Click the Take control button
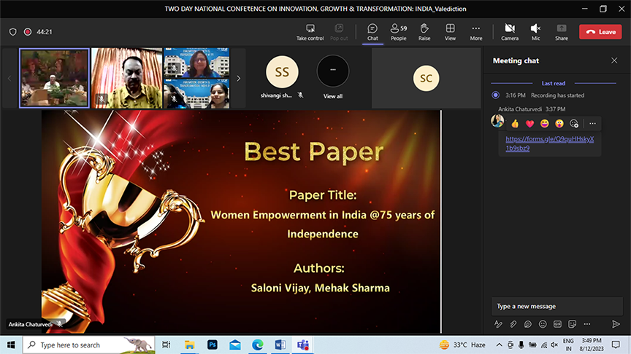631x354 pixels. (x=310, y=31)
